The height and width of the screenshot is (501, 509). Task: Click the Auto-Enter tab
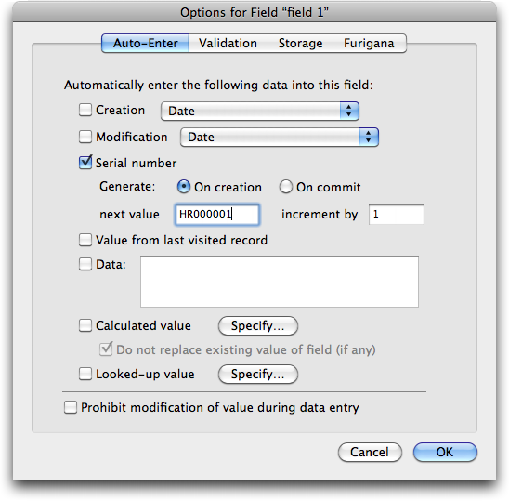tap(145, 43)
